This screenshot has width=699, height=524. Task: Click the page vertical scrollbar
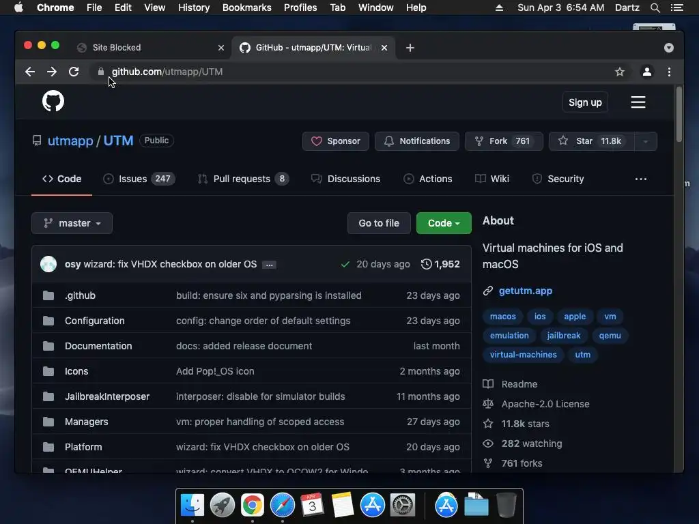pos(679,115)
